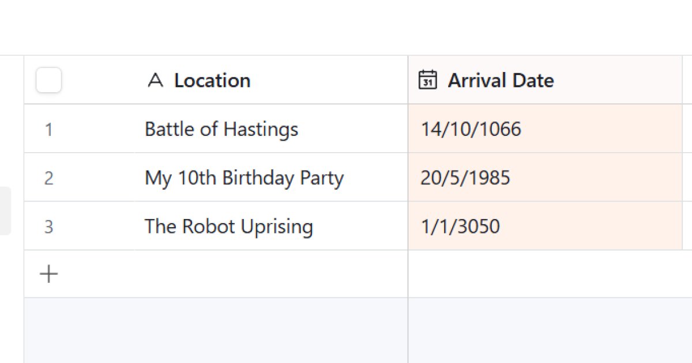
Task: Click the text-type icon beside Location
Action: (155, 80)
